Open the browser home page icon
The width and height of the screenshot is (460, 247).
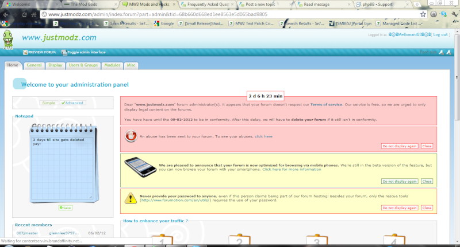click(34, 14)
